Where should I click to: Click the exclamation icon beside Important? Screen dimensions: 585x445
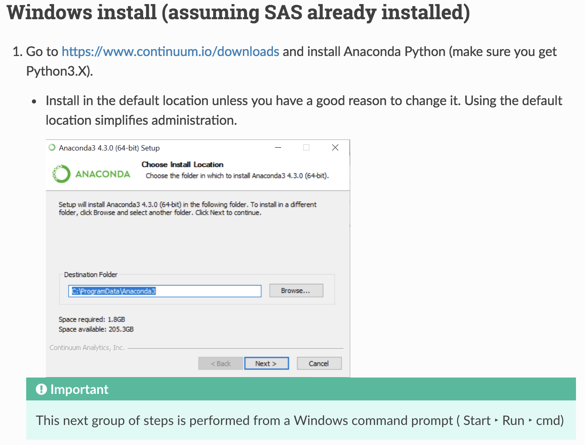coord(41,389)
